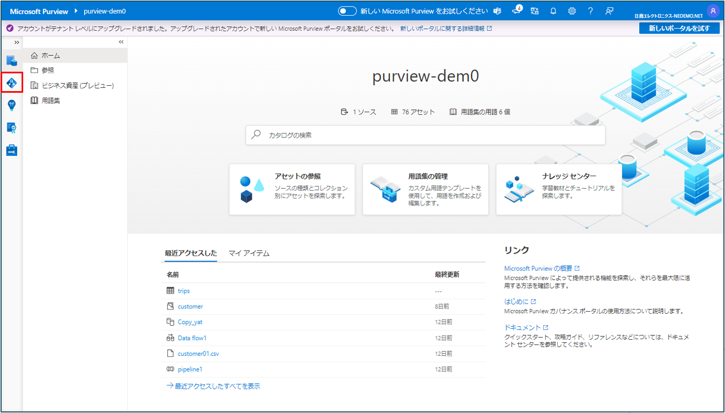Expand the left icon rail
The height and width of the screenshot is (413, 725).
17,42
